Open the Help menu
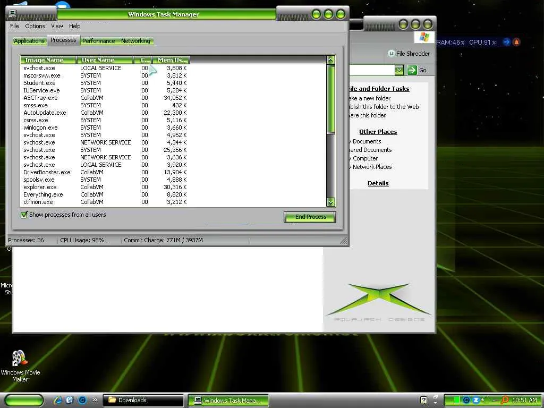The image size is (544, 408). point(74,26)
